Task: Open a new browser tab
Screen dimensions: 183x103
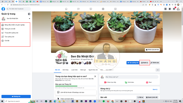Action: [161, 2]
